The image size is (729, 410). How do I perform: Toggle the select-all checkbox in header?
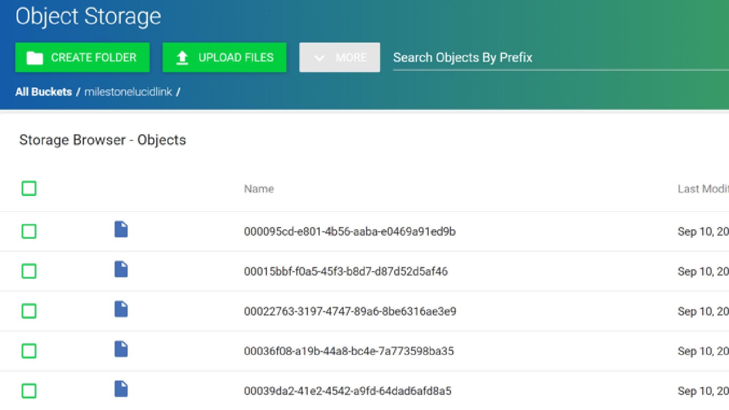29,188
